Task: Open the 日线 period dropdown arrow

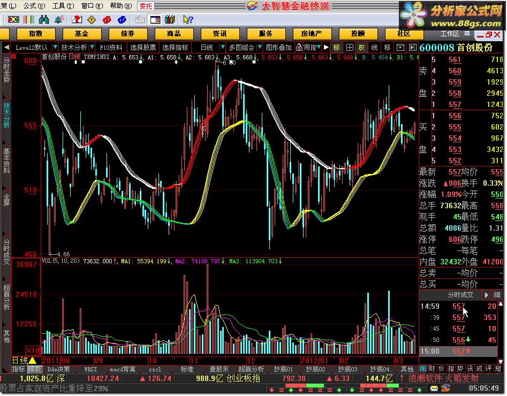Action: 223,47
